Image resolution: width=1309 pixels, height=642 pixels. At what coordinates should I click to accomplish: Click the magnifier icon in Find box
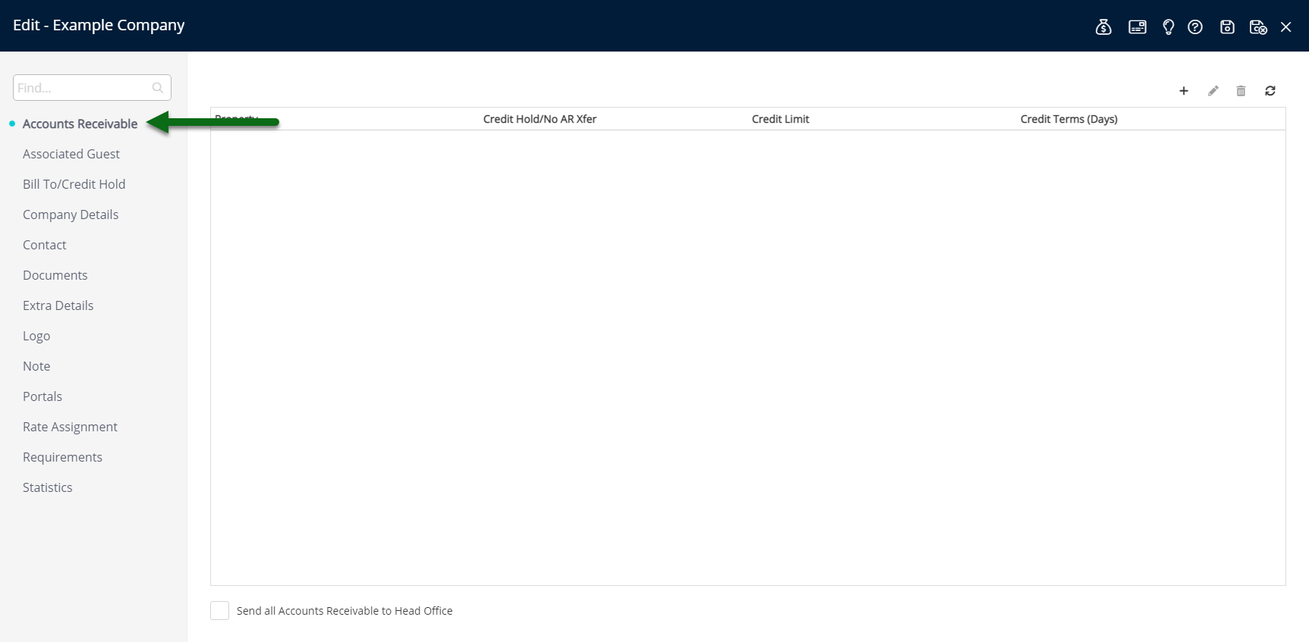coord(158,88)
